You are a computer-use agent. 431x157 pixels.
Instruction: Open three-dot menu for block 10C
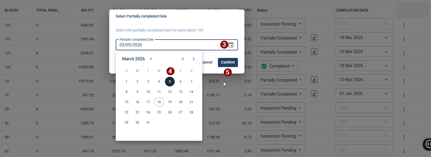(404, 25)
